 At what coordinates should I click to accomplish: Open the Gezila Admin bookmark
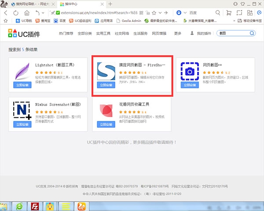[x=129, y=21]
